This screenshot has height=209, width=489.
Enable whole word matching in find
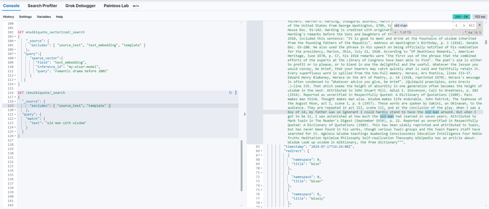[476, 32]
